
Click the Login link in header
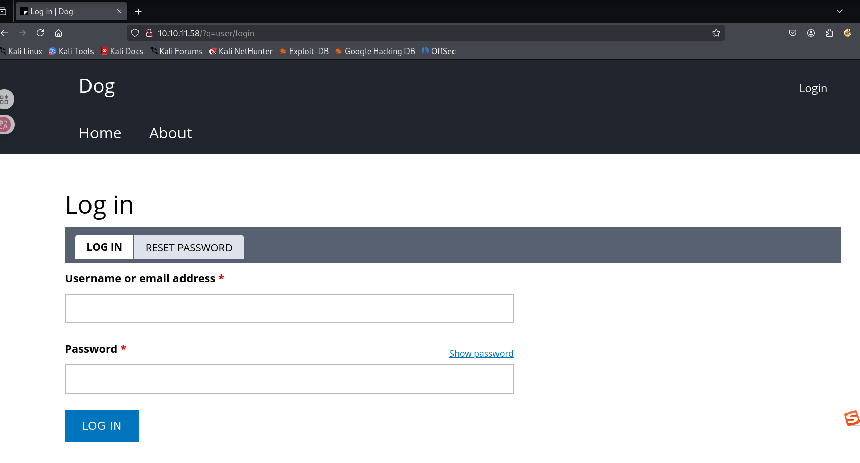(x=812, y=88)
